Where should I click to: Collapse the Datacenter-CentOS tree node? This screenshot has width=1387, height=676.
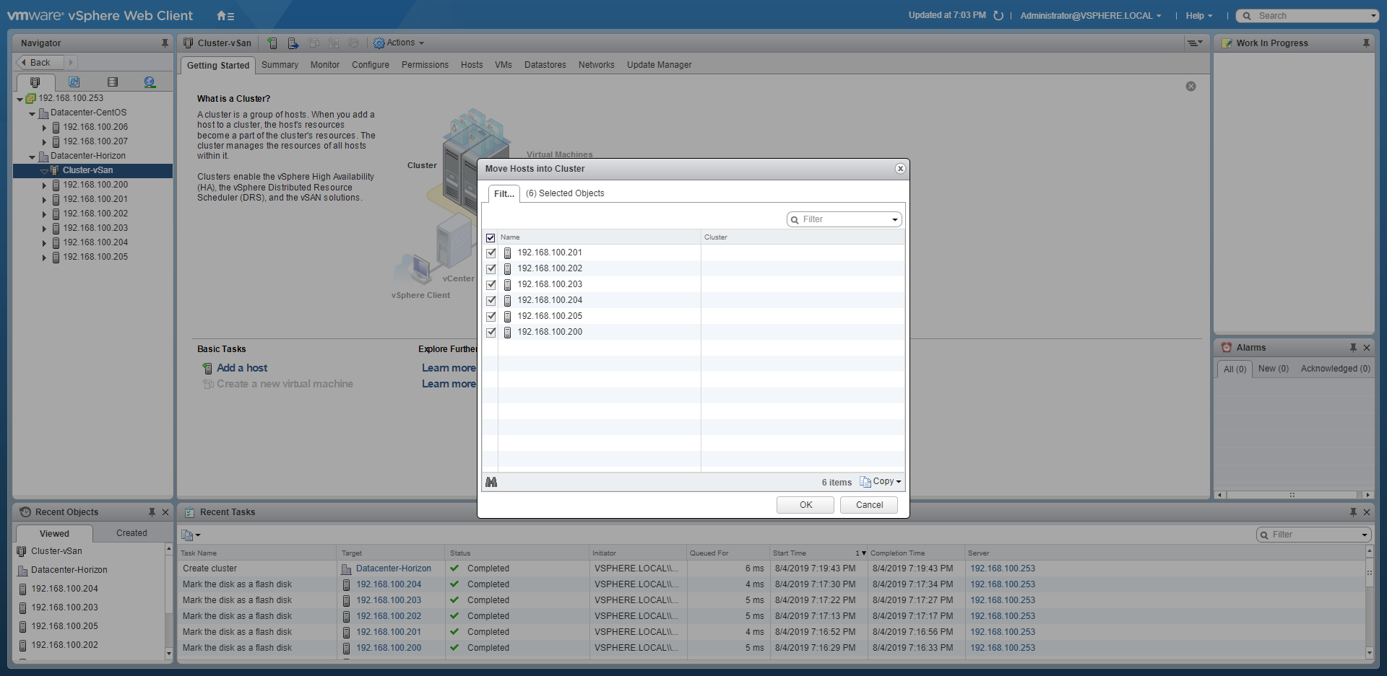tap(32, 113)
